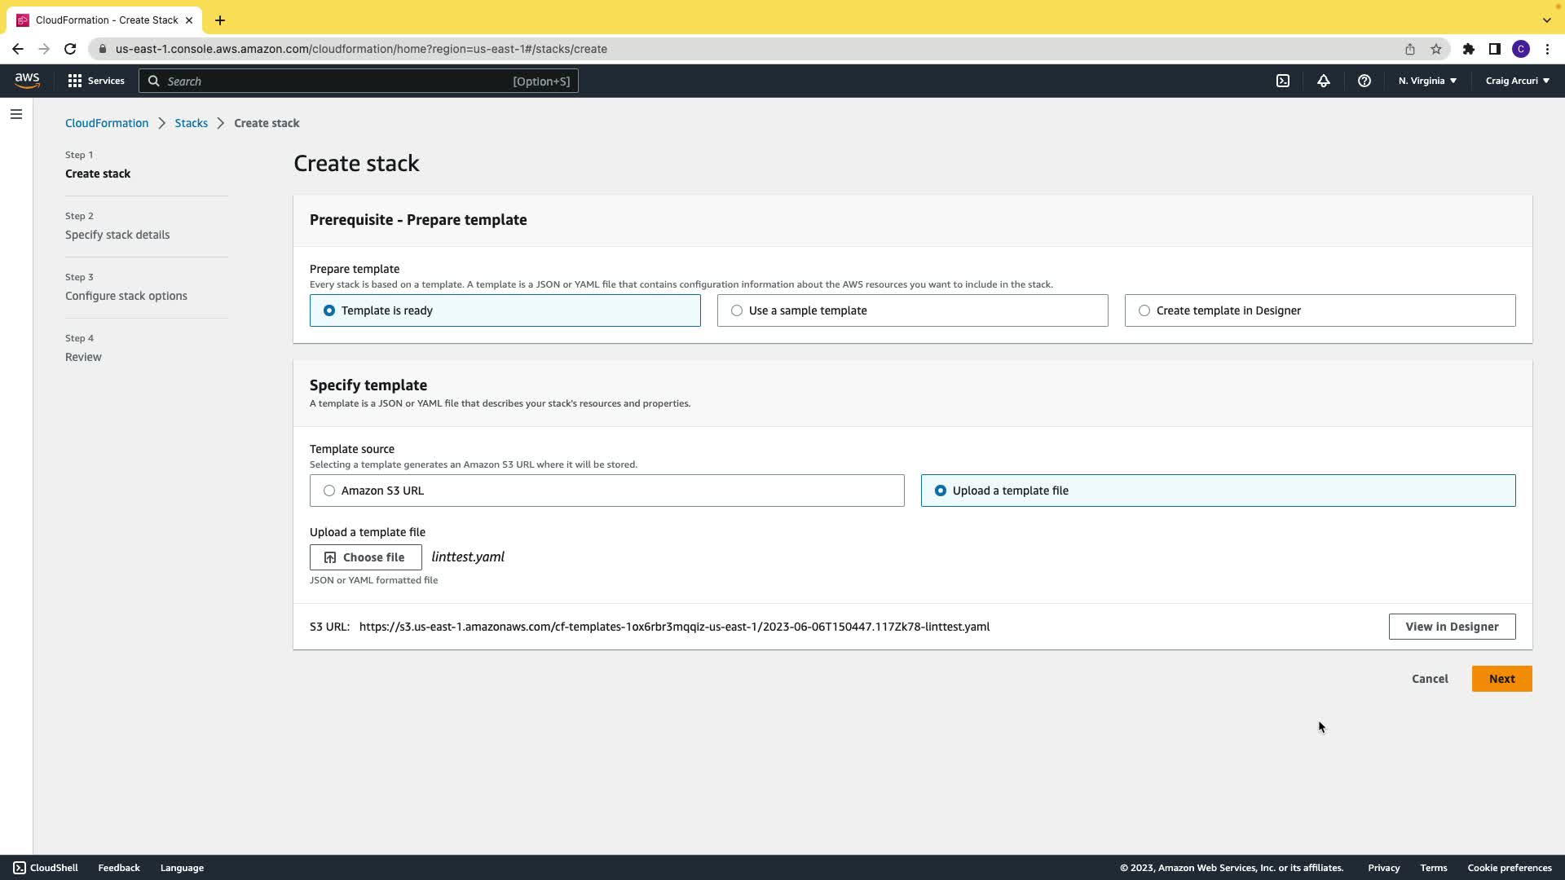Open the help question mark icon
Image resolution: width=1565 pixels, height=880 pixels.
click(x=1364, y=81)
